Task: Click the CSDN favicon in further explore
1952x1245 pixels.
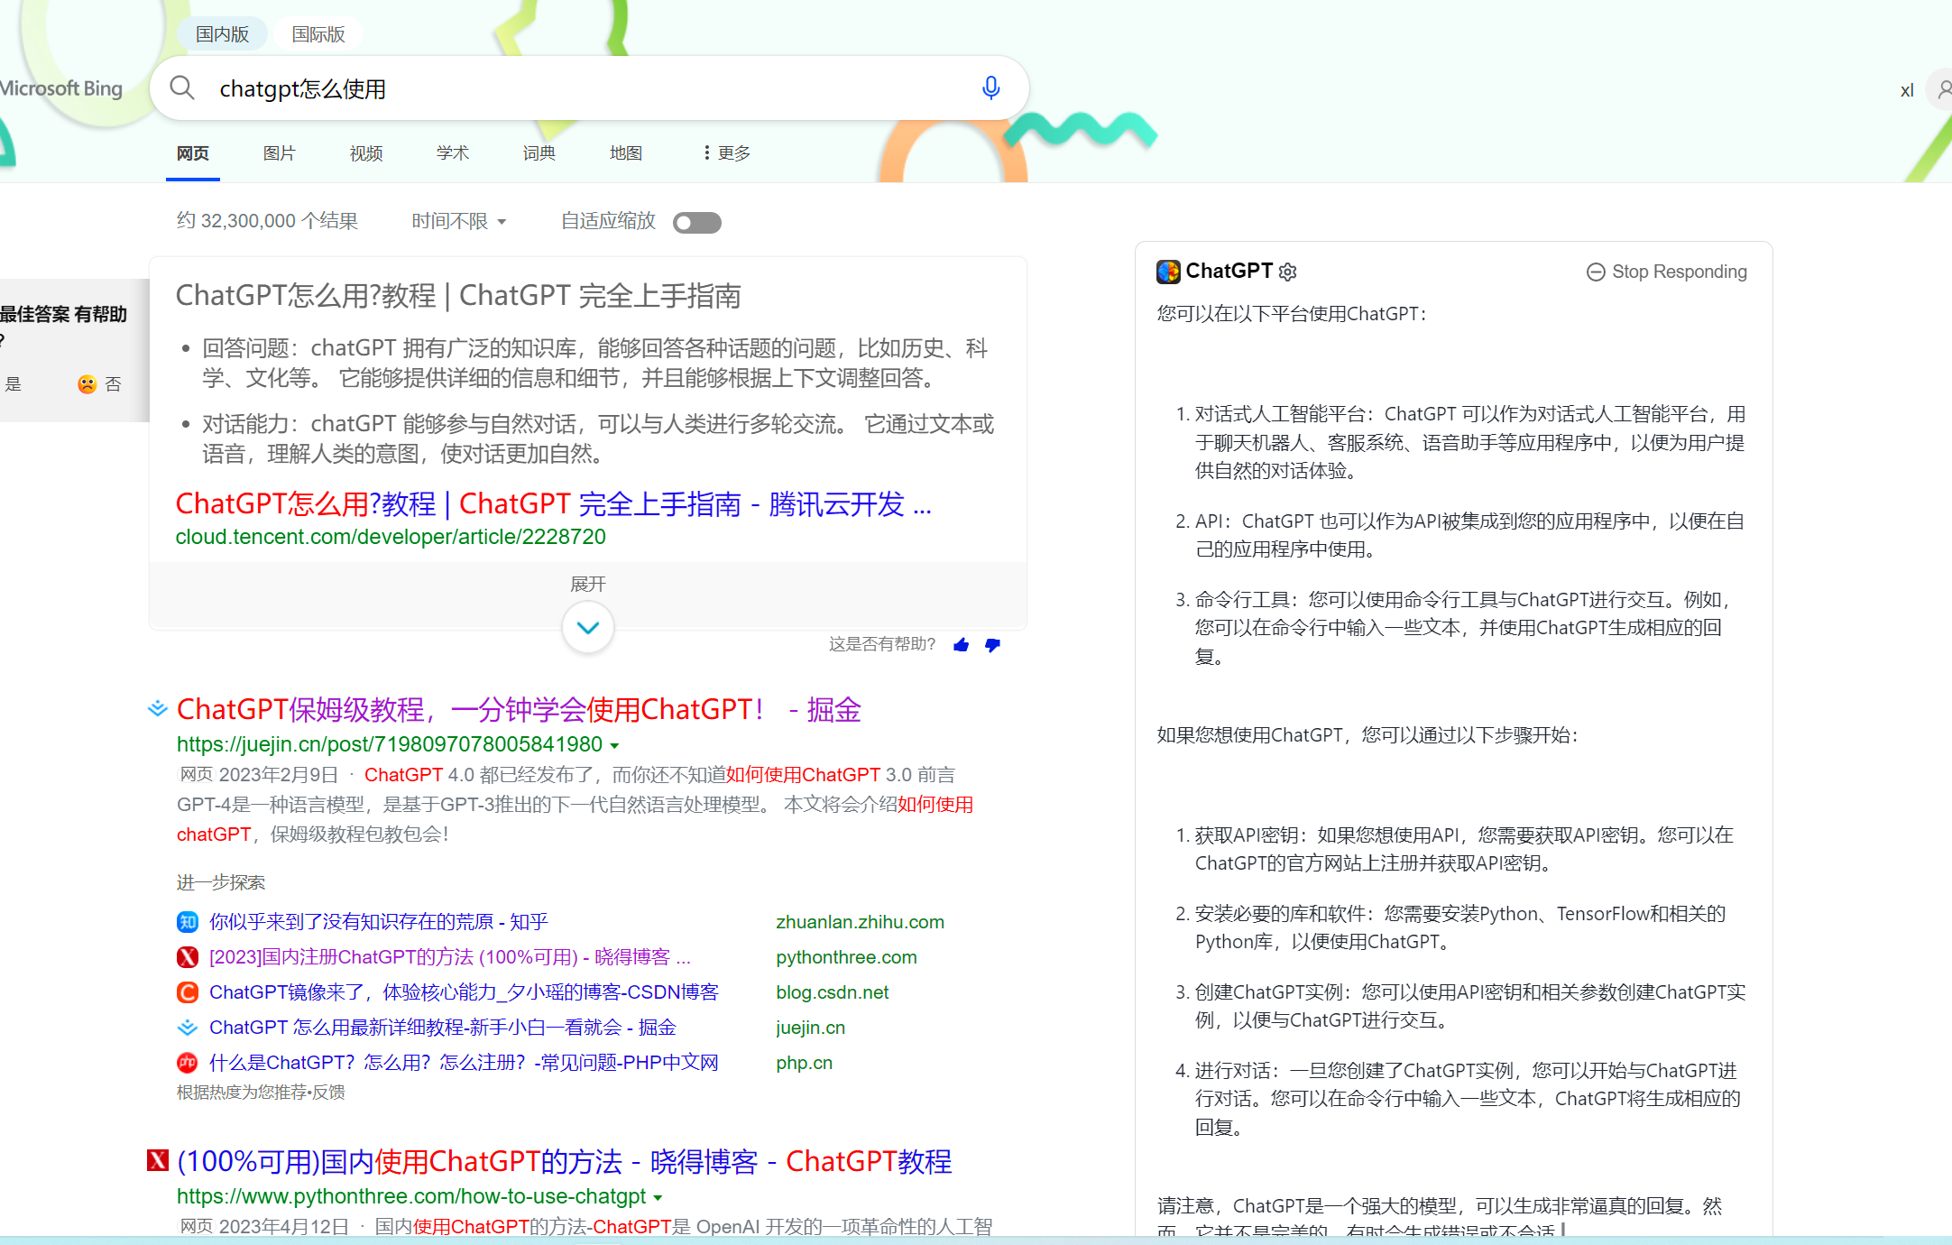Action: click(188, 992)
